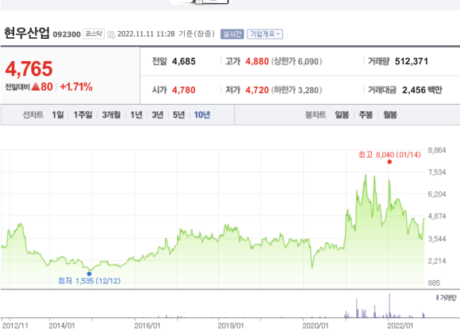Click the current price 4,765
Viewport: 460px width, 334px height.
[x=29, y=69]
